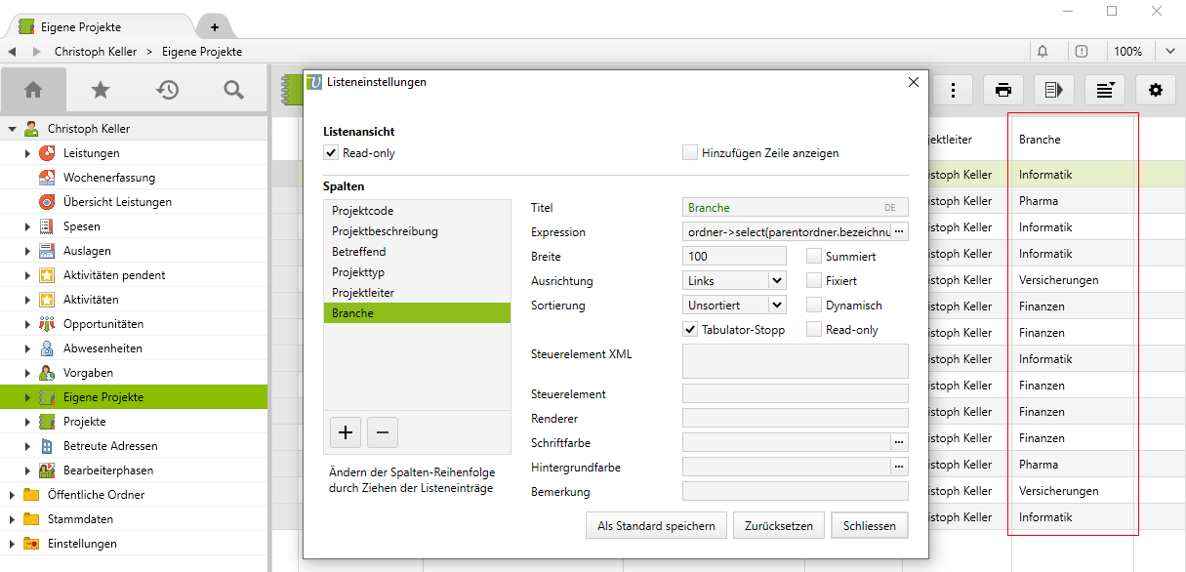Enable the Summiert checkbox
This screenshot has width=1186, height=572.
813,257
